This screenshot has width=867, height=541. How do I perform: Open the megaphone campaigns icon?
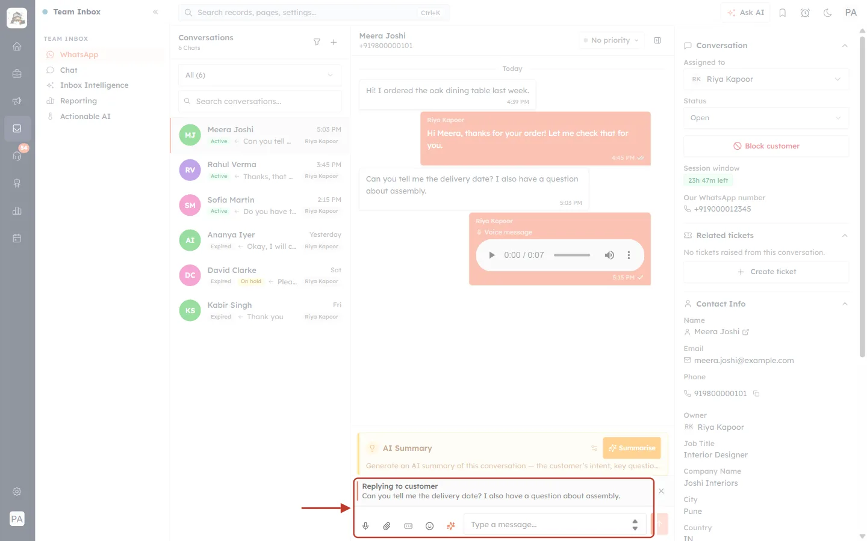[x=17, y=101]
